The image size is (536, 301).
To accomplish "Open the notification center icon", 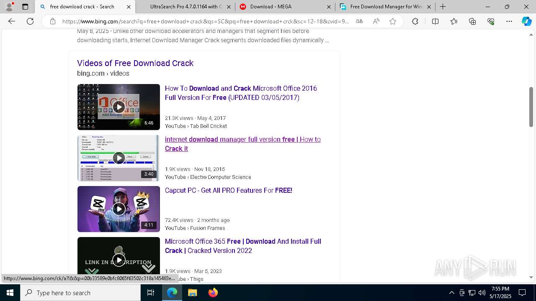I will (x=522, y=293).
